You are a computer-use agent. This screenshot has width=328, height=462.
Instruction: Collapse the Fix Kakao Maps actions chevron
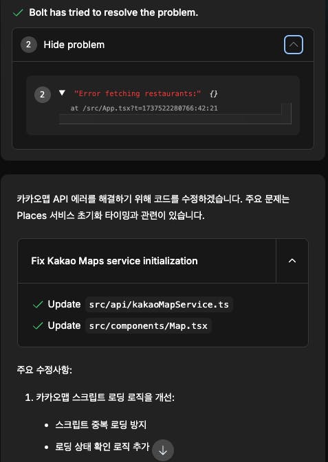(x=292, y=261)
